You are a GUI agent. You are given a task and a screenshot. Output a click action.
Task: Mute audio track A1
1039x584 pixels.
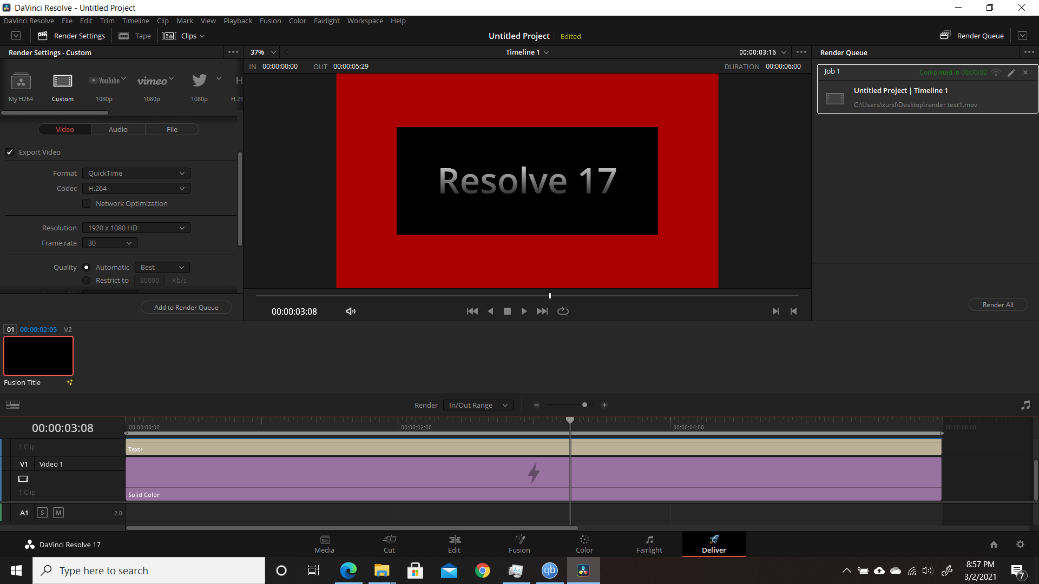click(x=58, y=513)
